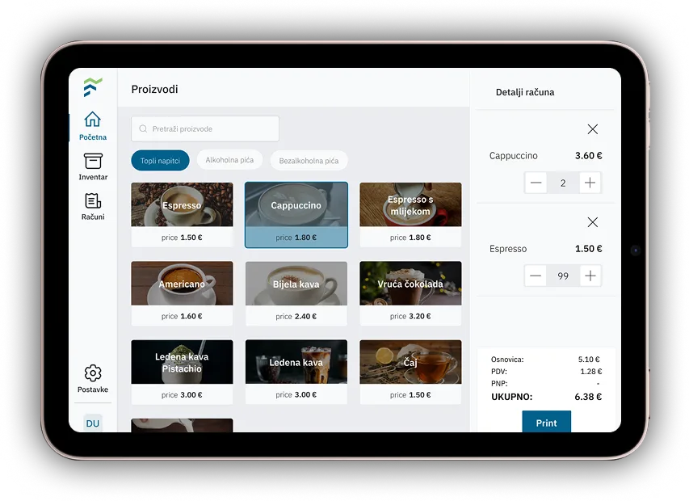Image resolution: width=689 pixels, height=501 pixels.
Task: Click the Espresso name in bill details
Action: (x=508, y=249)
